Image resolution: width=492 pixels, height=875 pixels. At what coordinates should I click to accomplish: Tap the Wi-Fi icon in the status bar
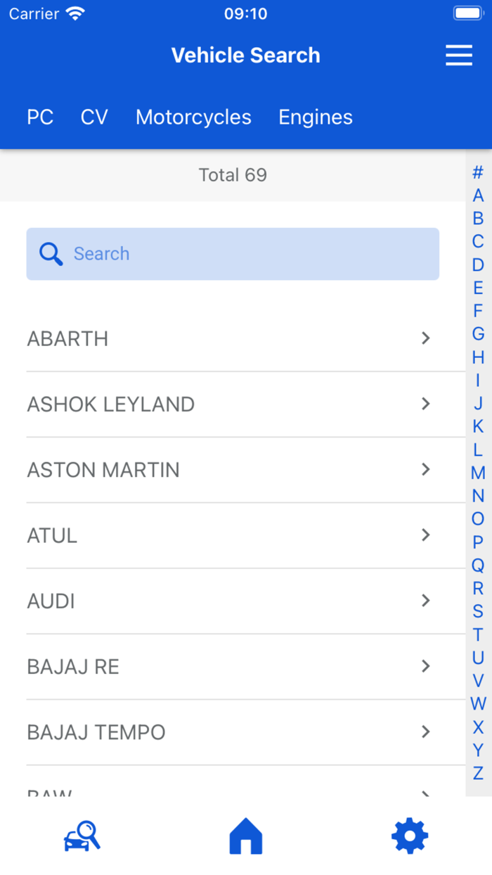coord(72,11)
